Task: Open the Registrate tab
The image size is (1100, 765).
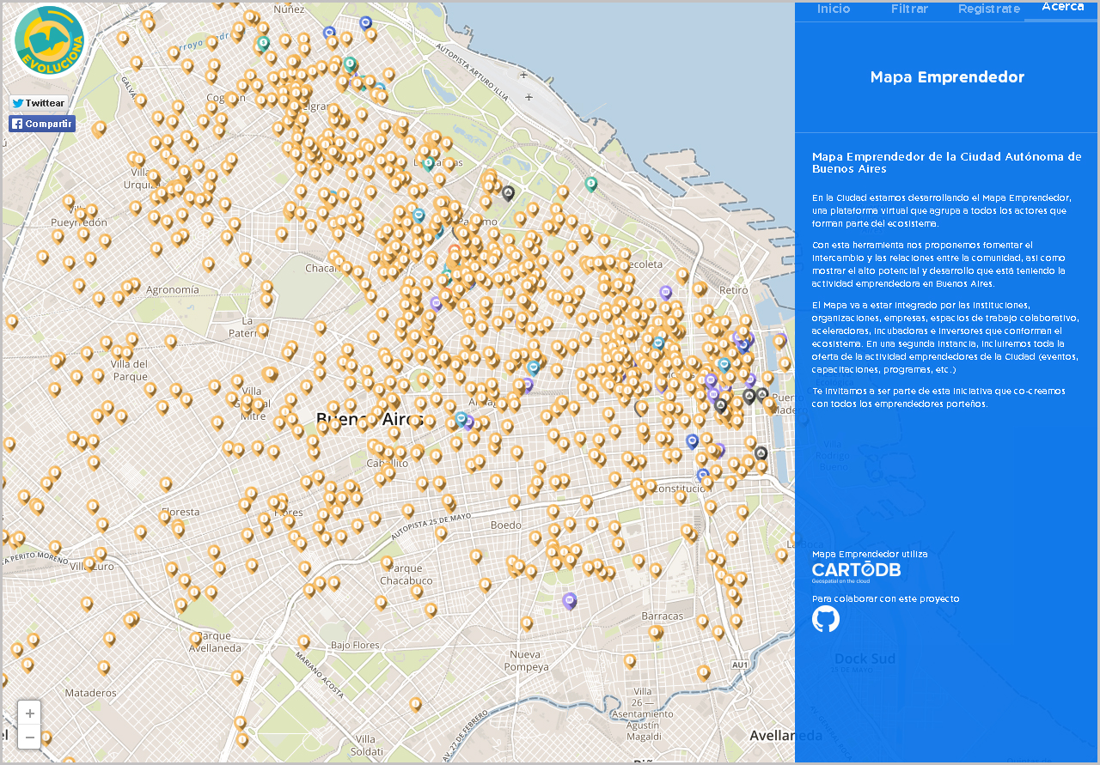Action: (x=989, y=9)
